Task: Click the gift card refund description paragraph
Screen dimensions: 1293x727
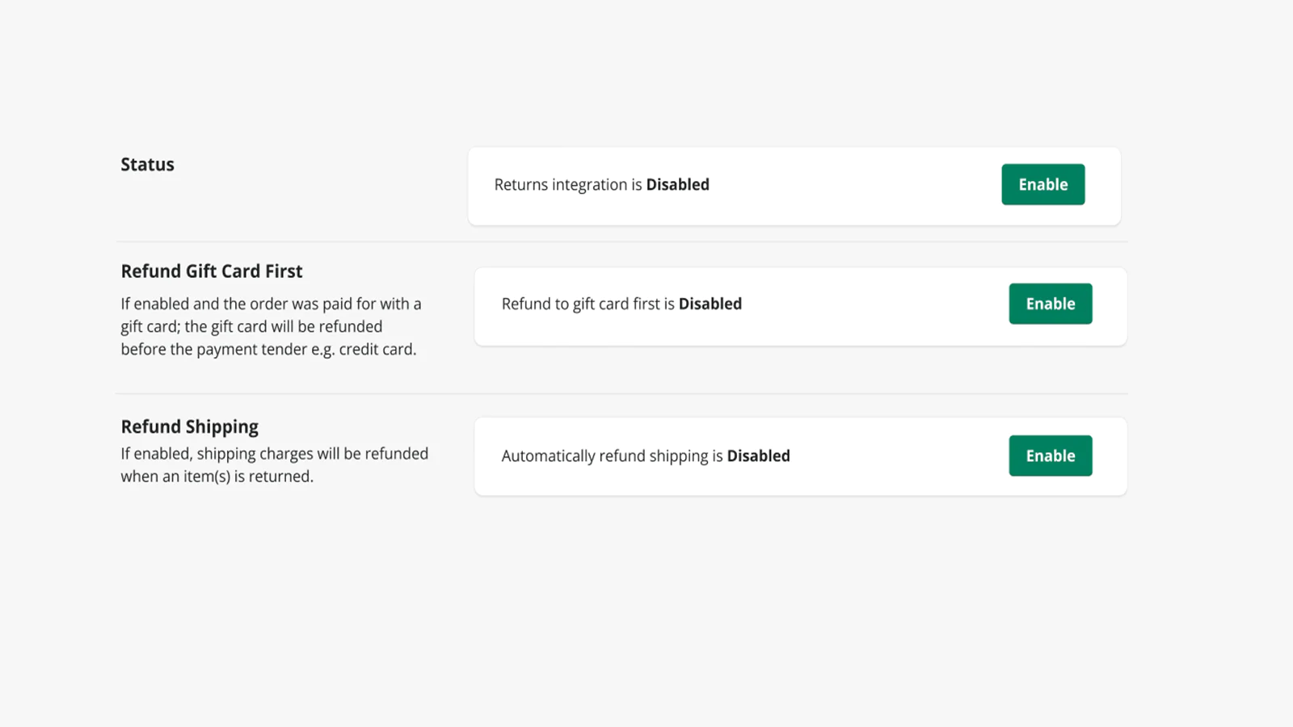Action: pyautogui.click(x=271, y=326)
